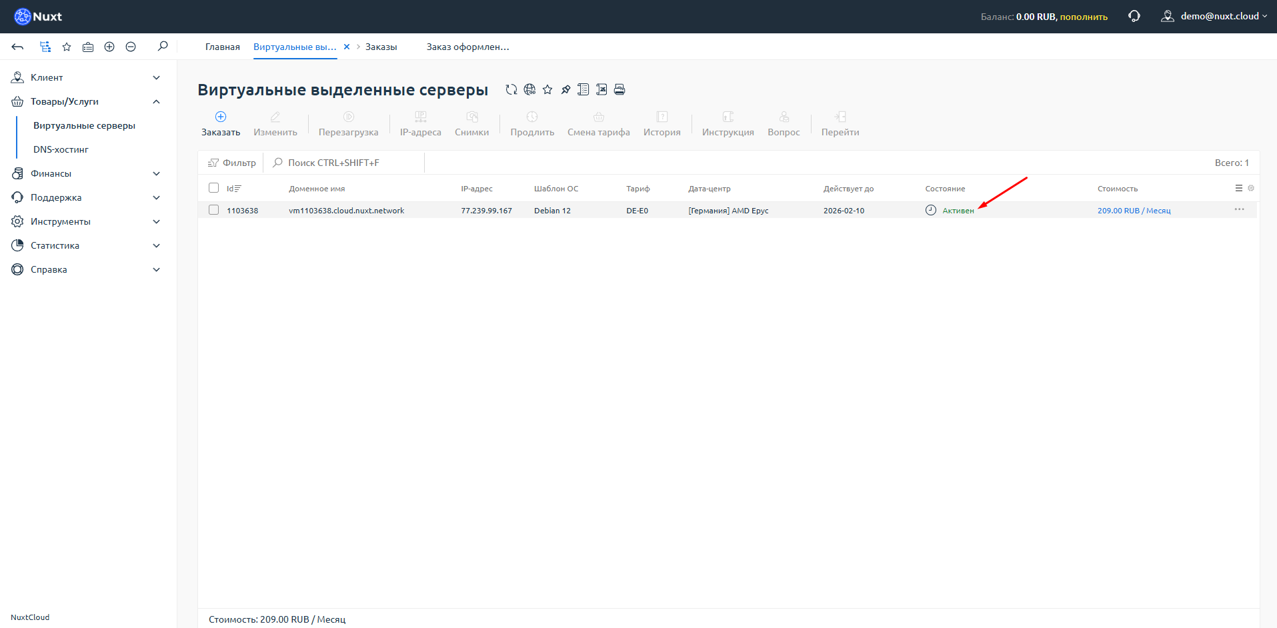Toggle the select-all checkbox in table header

tap(213, 188)
